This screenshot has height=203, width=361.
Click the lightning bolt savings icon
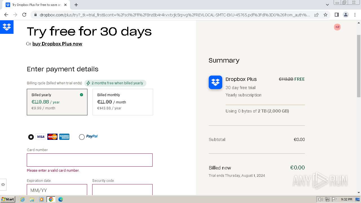tap(88, 83)
